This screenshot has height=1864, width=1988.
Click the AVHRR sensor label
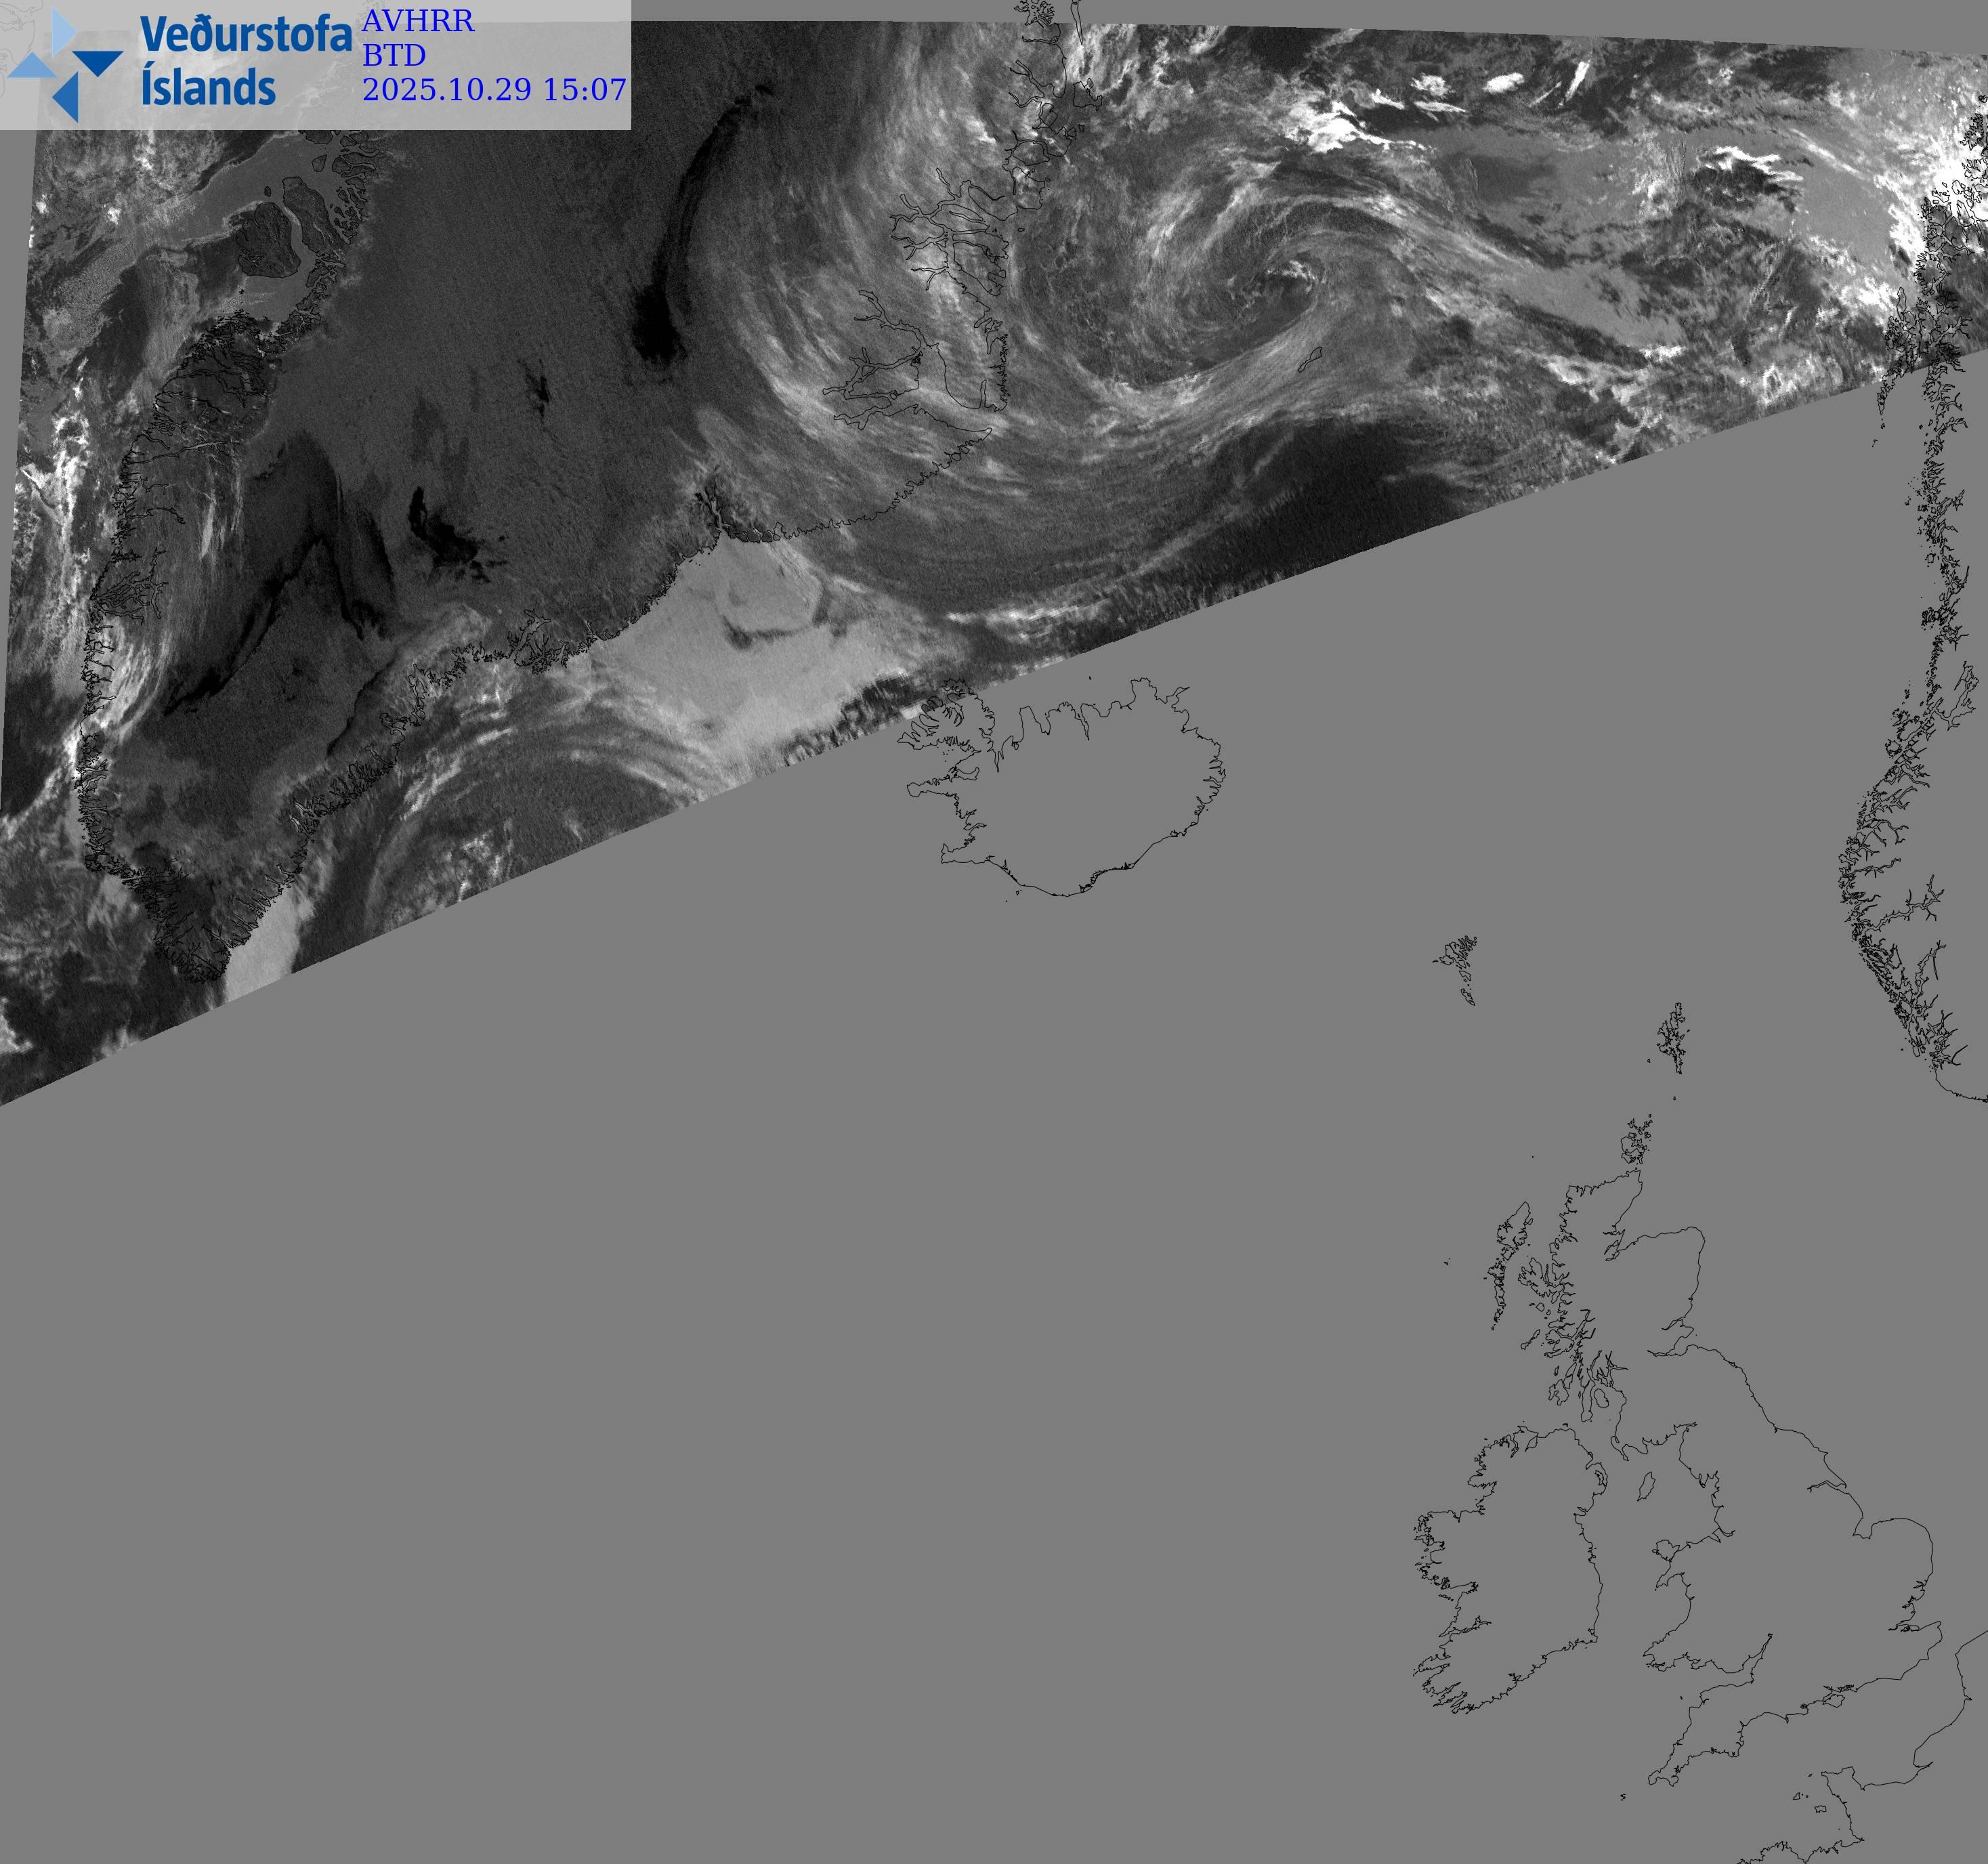tap(417, 21)
